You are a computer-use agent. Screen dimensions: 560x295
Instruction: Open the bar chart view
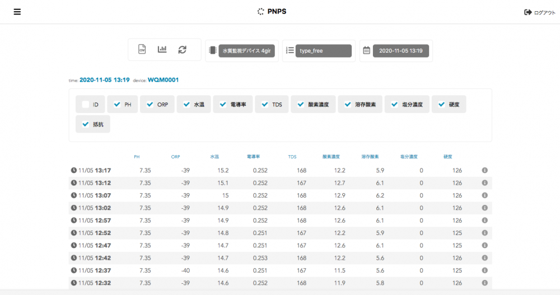coord(162,49)
